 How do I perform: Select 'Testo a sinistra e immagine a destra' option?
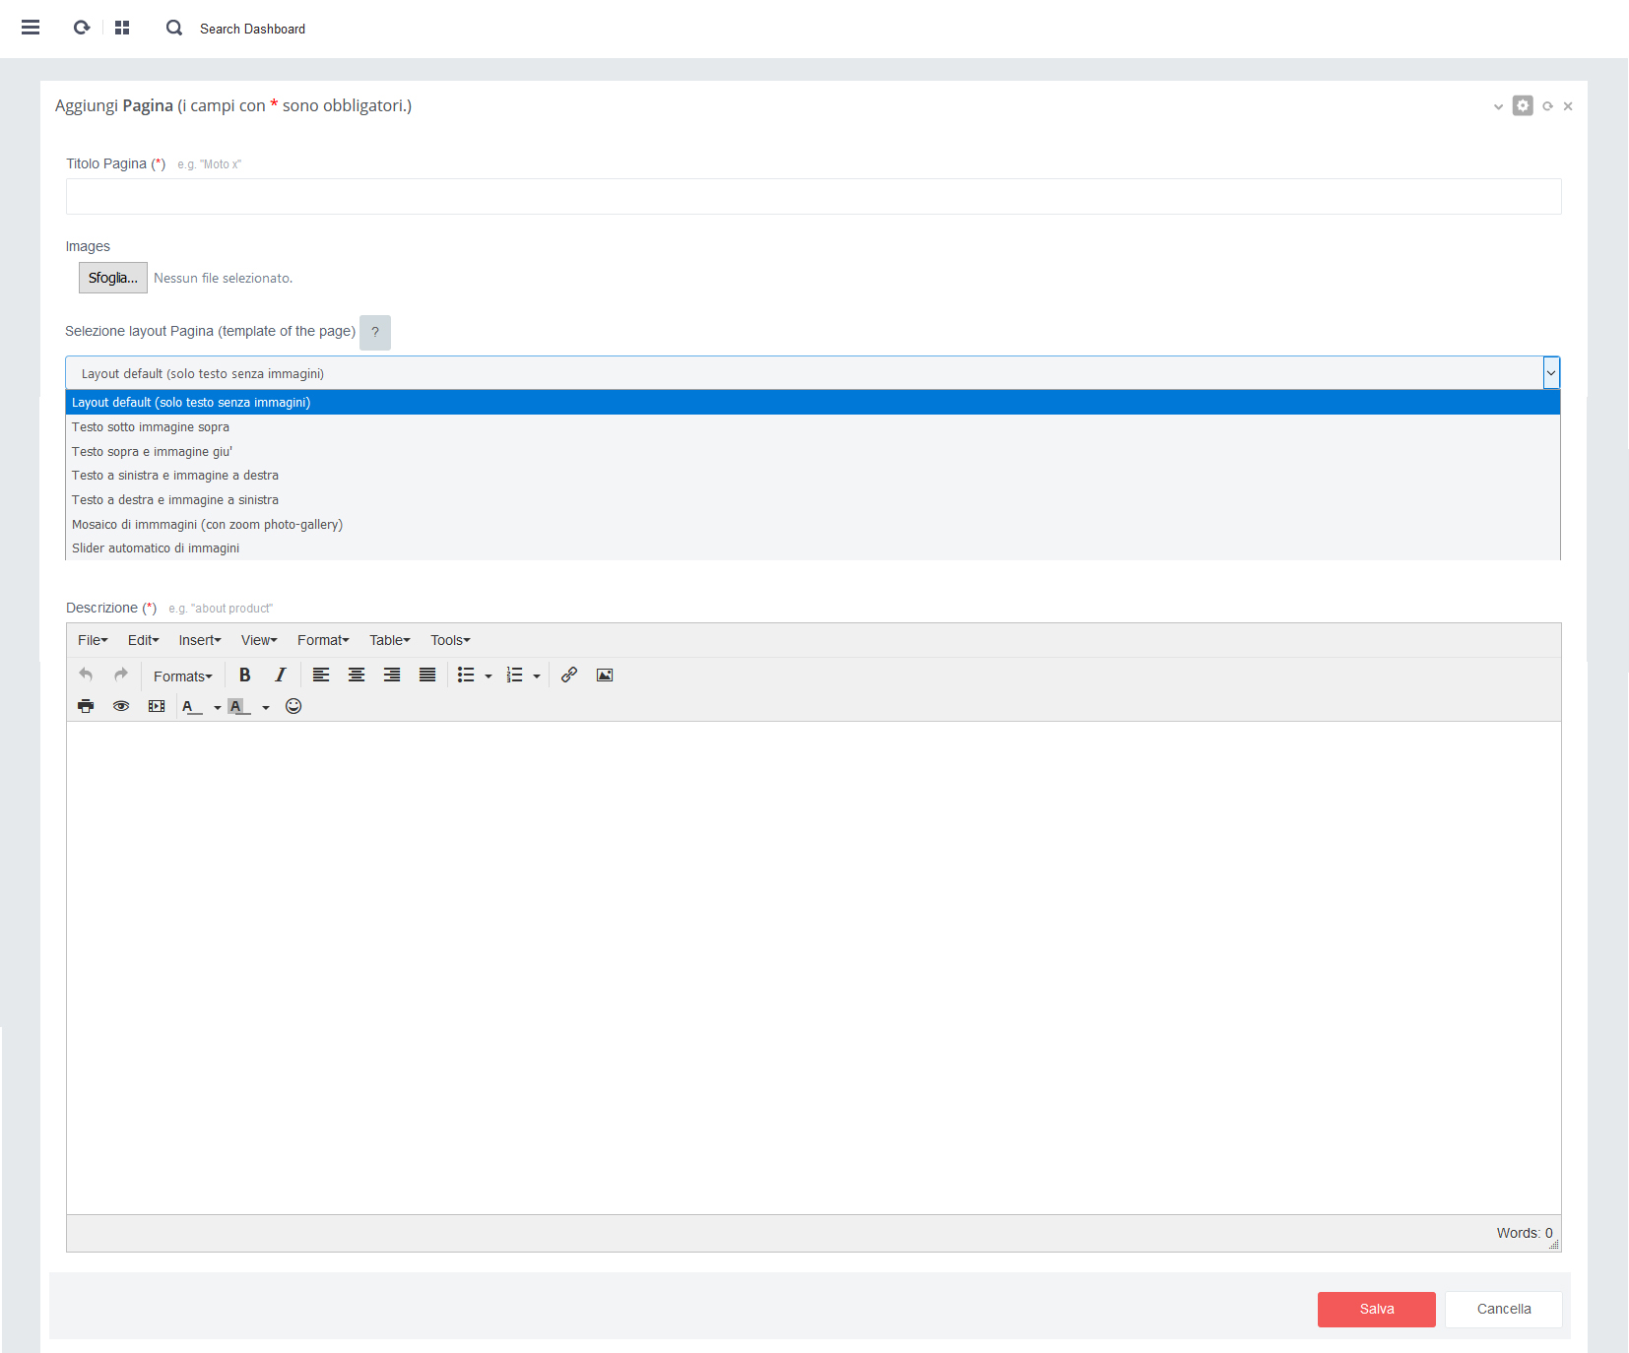pos(175,476)
